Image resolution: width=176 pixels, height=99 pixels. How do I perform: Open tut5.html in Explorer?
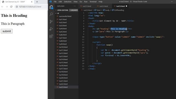(x=67, y=32)
